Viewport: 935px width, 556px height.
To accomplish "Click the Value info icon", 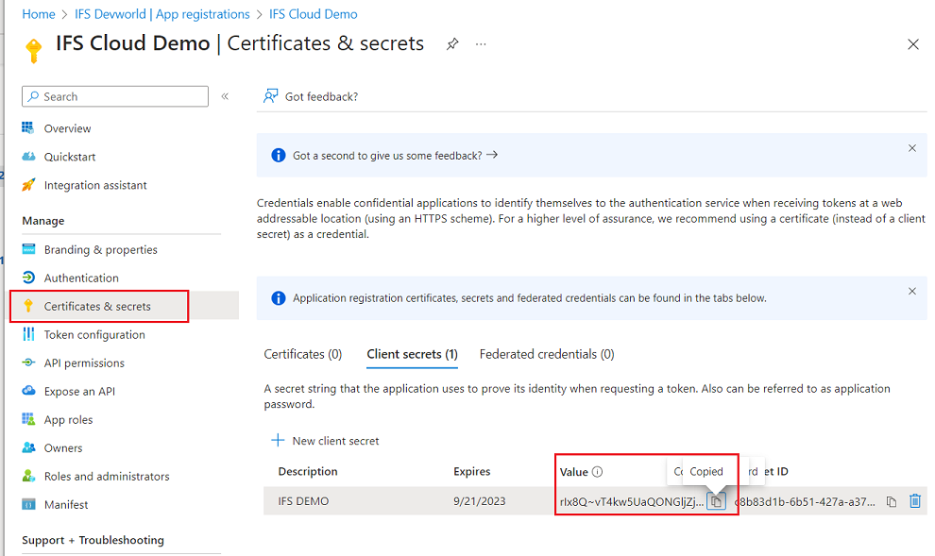I will pyautogui.click(x=598, y=472).
